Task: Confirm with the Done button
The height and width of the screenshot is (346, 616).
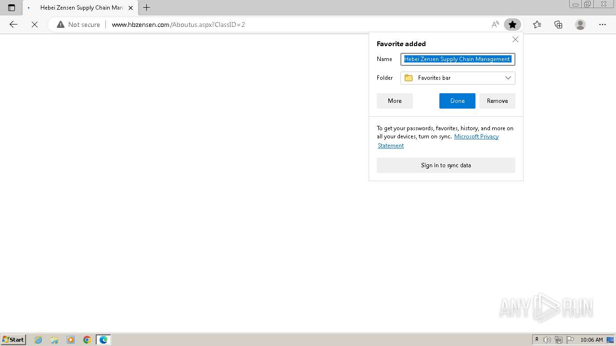Action: point(457,101)
